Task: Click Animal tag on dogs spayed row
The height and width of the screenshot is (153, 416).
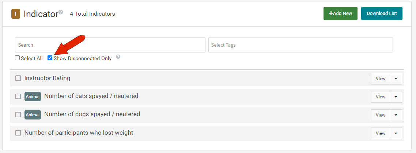Action: (x=33, y=115)
